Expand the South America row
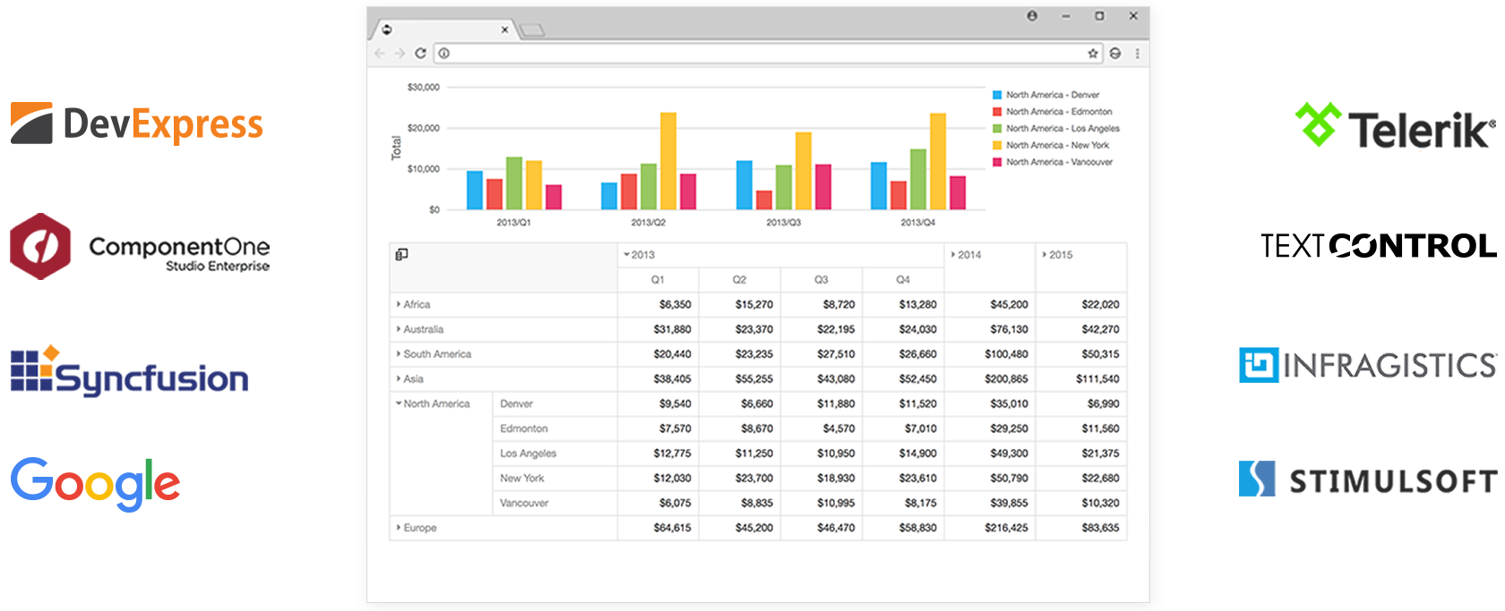 (399, 354)
